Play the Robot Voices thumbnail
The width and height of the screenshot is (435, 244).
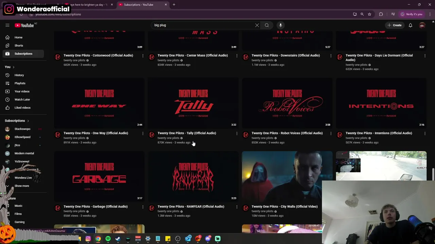[287, 103]
